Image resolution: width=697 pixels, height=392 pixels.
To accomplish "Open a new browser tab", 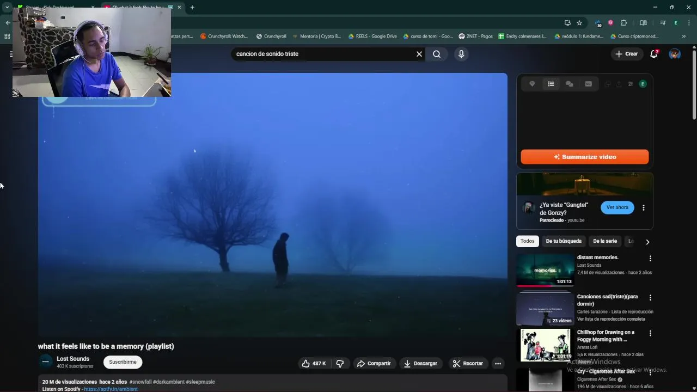I will 192,7.
